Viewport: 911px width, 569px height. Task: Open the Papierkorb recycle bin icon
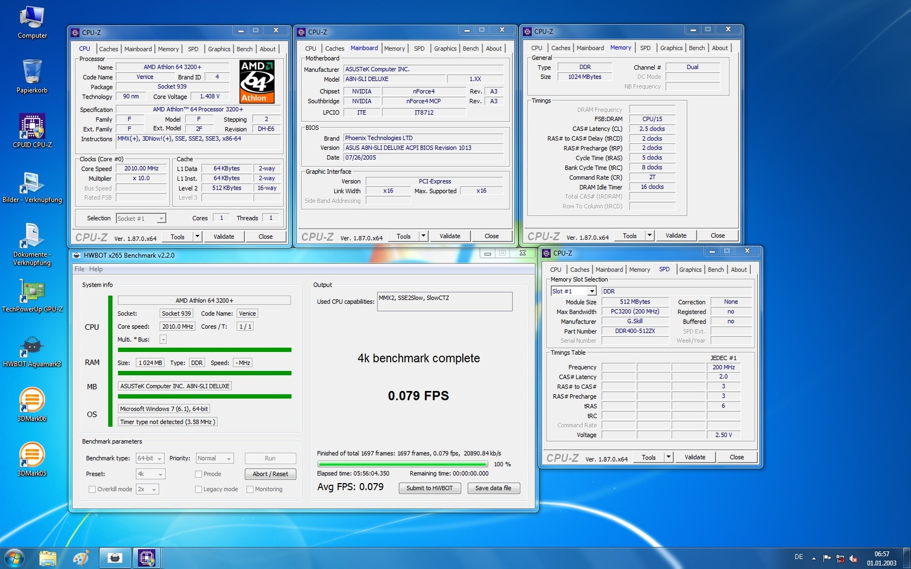click(32, 76)
